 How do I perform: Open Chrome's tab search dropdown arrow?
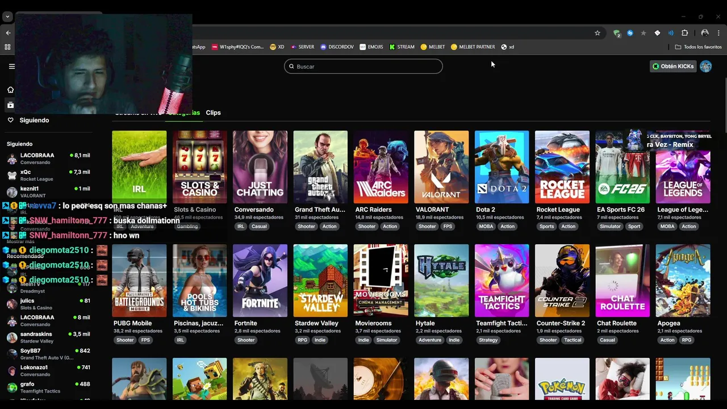click(x=7, y=17)
